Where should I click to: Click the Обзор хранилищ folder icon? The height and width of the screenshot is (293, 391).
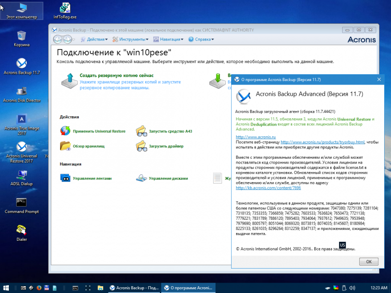(65, 146)
